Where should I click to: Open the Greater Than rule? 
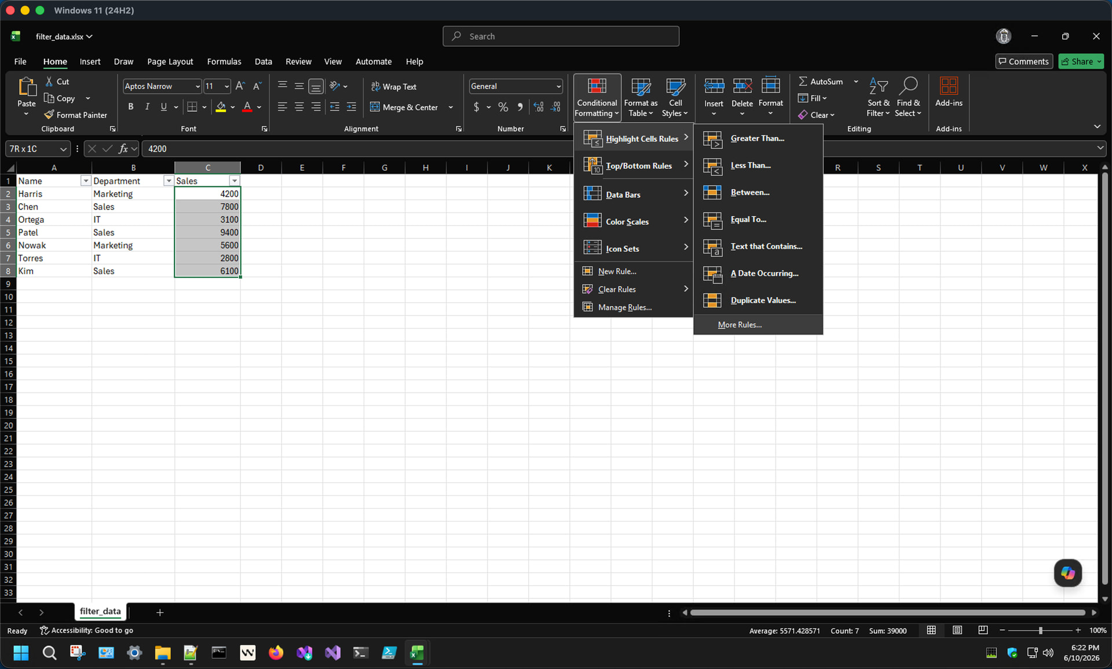click(758, 138)
